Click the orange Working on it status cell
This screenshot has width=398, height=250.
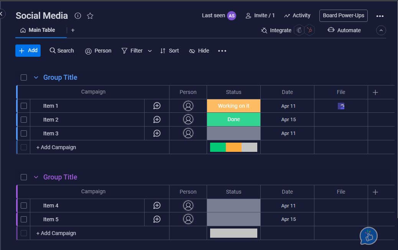234,106
